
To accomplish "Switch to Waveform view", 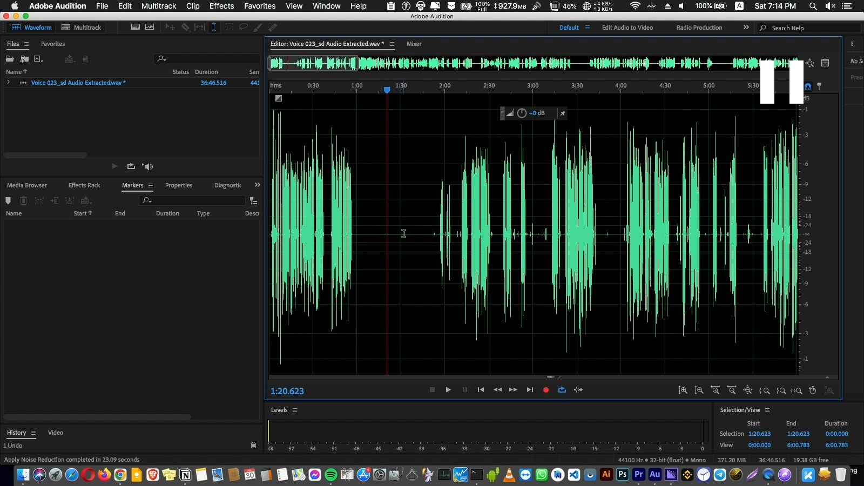I will [32, 28].
